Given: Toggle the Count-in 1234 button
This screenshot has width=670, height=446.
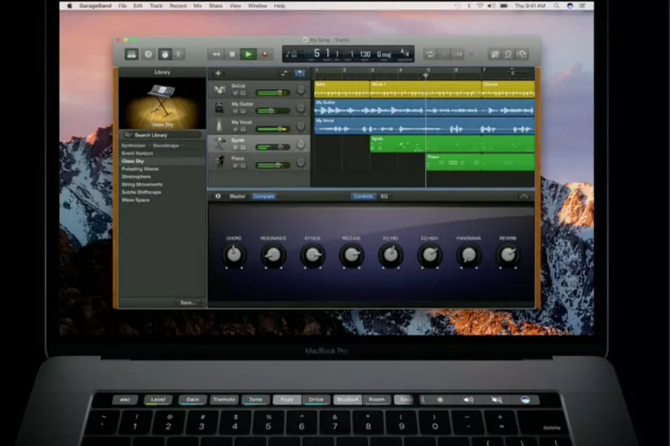Looking at the screenshot, I should [x=458, y=54].
